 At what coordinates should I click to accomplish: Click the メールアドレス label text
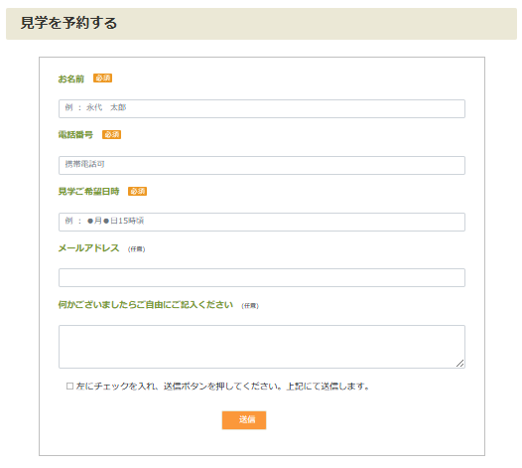[88, 248]
